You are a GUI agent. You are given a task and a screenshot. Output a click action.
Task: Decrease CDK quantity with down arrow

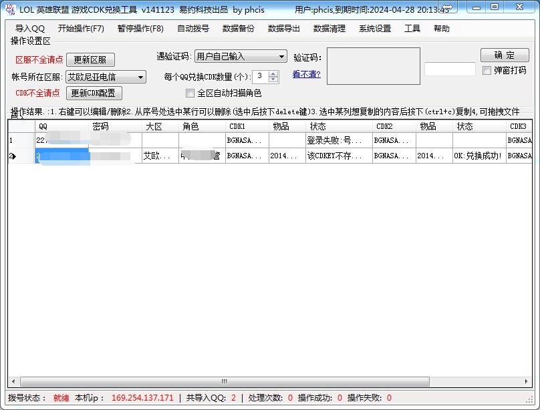pos(273,79)
